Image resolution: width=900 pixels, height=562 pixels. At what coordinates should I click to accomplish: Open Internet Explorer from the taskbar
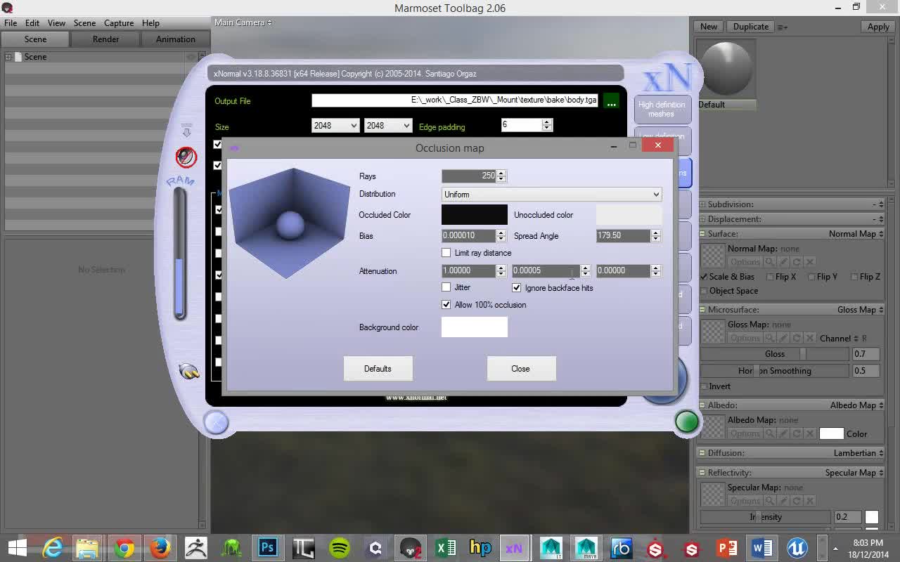pos(53,547)
